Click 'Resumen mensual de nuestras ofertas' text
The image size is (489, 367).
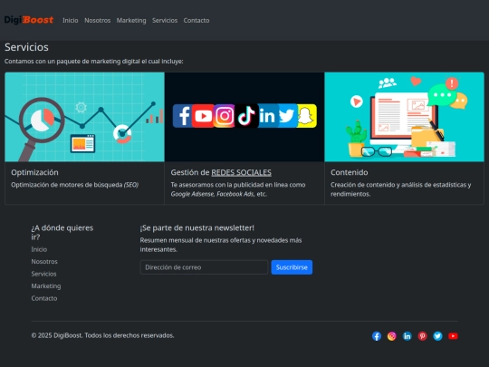click(220, 245)
